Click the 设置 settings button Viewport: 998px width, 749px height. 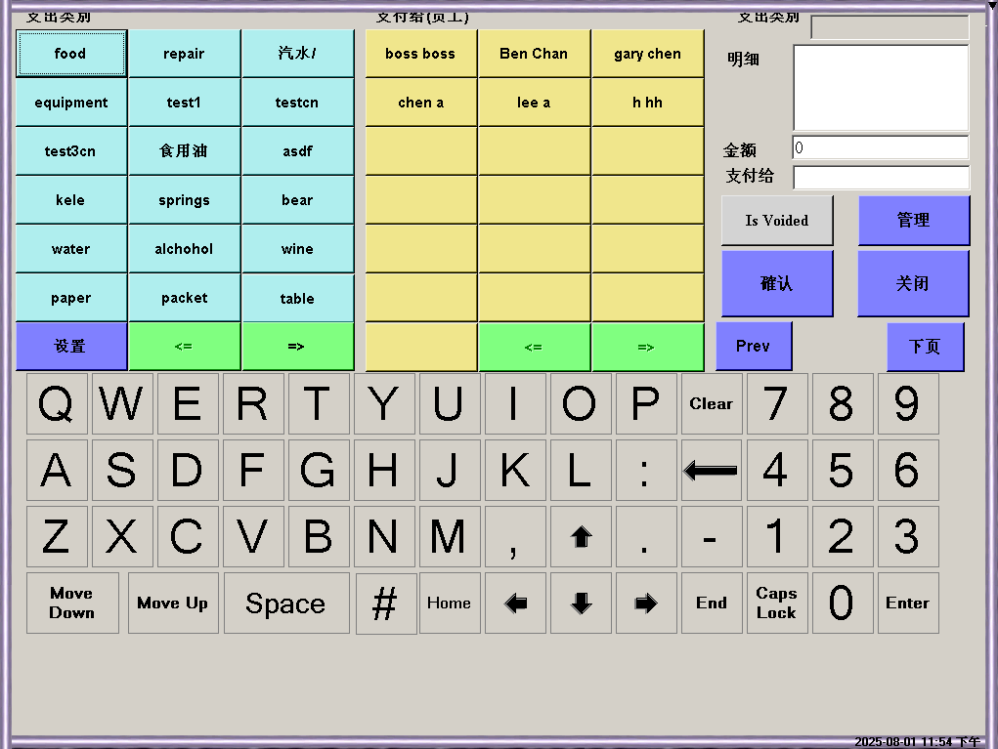(x=70, y=347)
